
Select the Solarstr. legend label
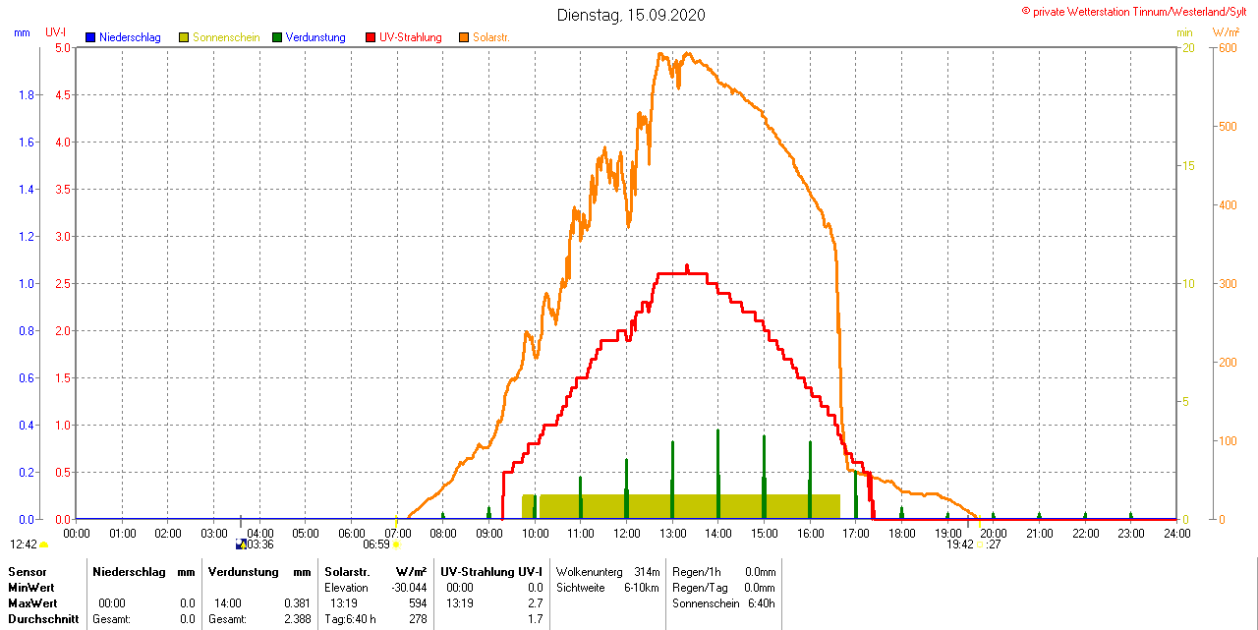(x=491, y=37)
